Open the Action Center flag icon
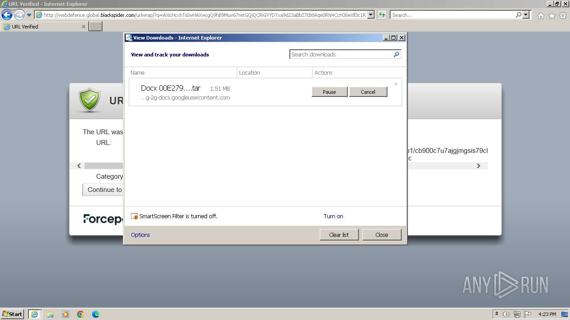Screen dimensions: 570x320 tap(528, 314)
